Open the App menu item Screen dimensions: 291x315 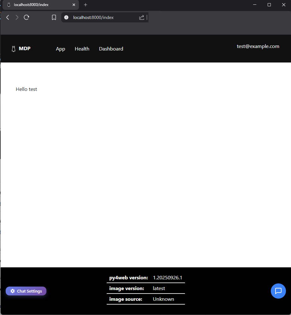pyautogui.click(x=60, y=49)
